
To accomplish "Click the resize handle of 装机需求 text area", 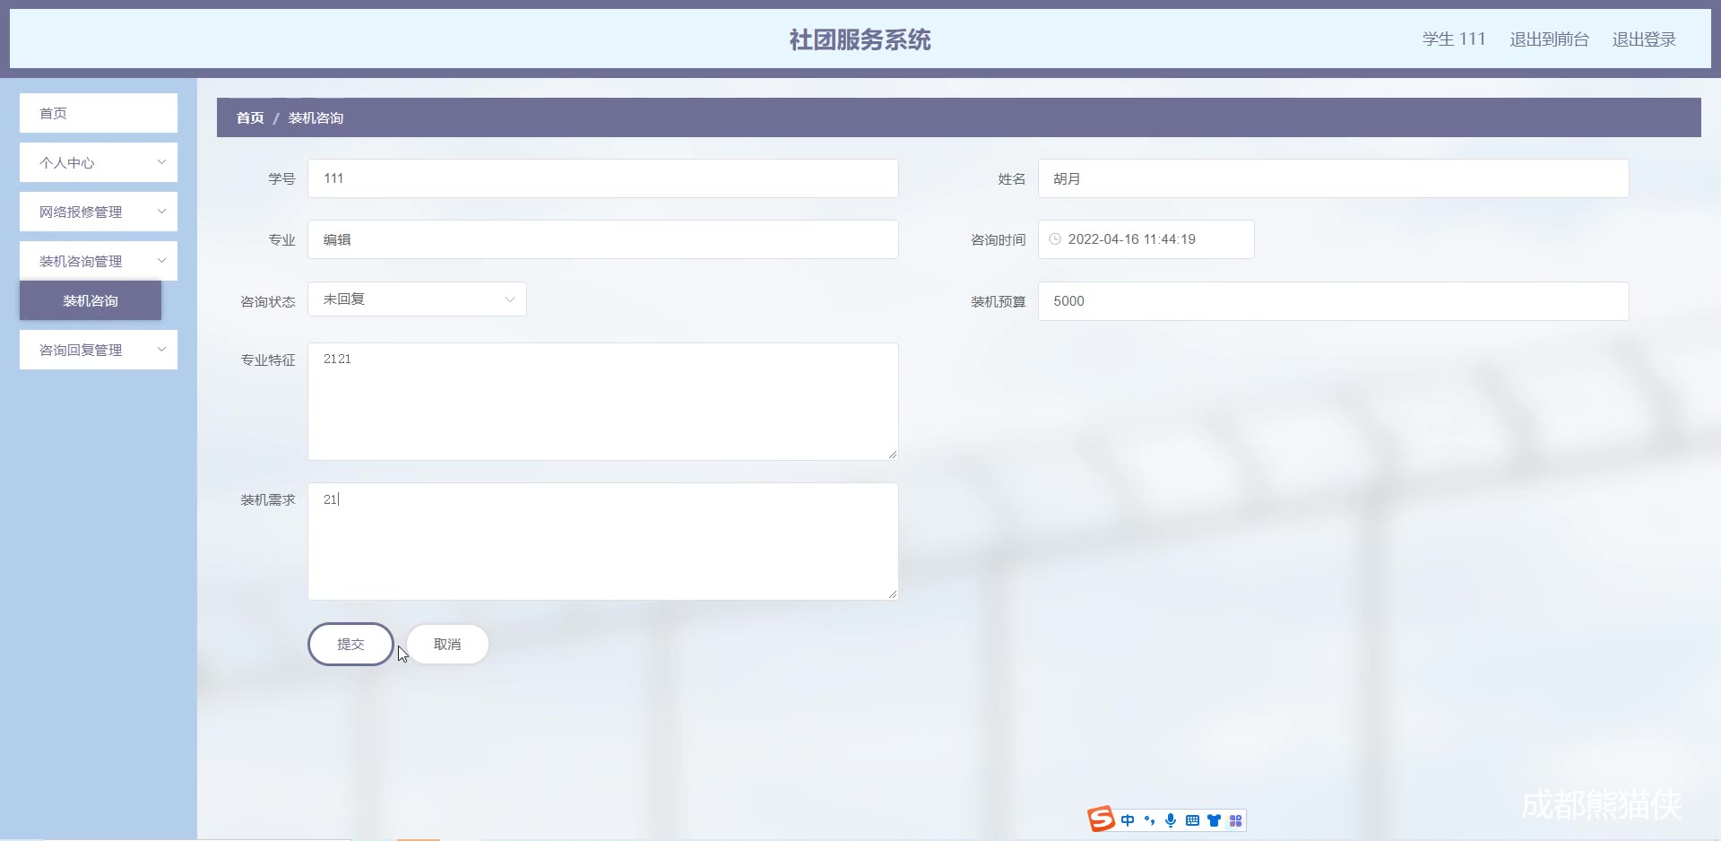I will pos(893,594).
